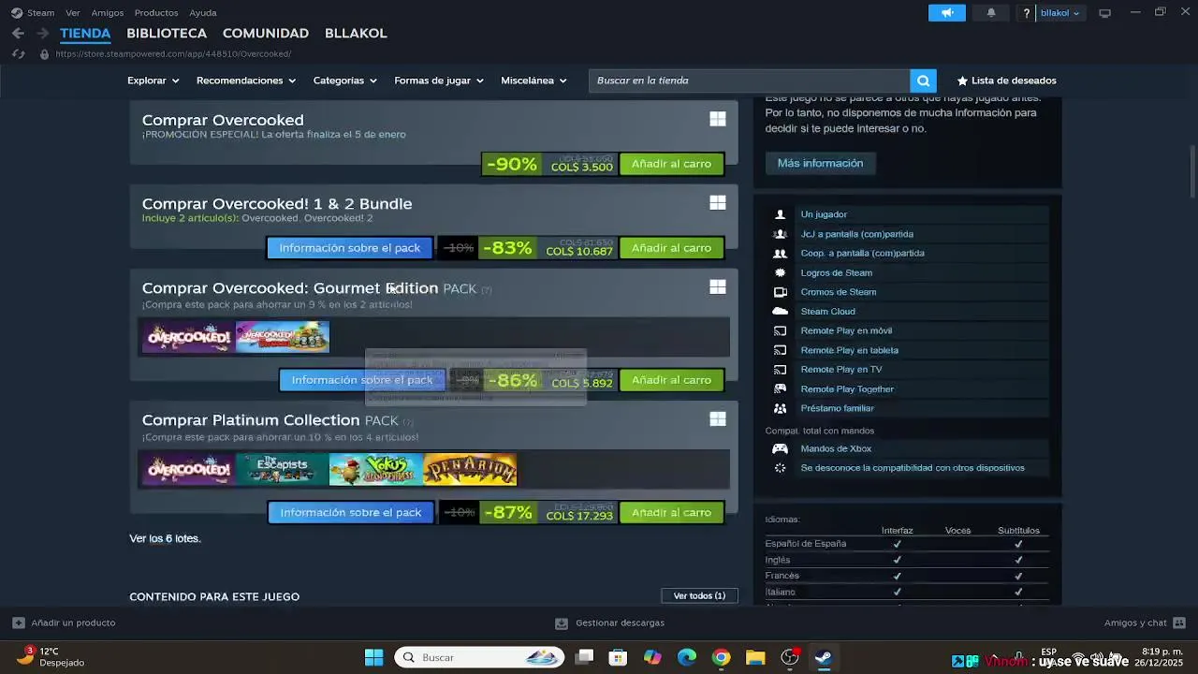1198x674 pixels.
Task: Open the Amigos menu
Action: click(x=108, y=13)
